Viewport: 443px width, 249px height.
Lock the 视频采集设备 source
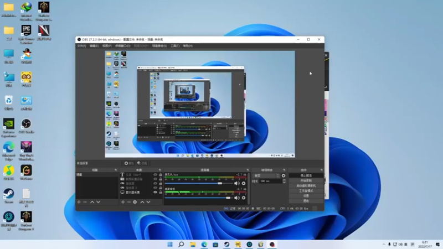click(161, 179)
